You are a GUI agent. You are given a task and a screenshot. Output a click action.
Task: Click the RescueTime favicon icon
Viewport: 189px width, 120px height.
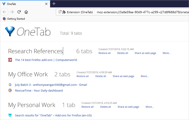pos(10,91)
